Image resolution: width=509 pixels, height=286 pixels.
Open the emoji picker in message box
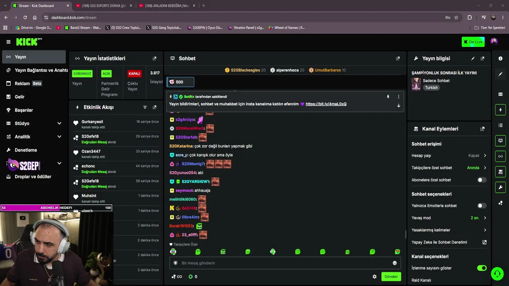coord(394,263)
